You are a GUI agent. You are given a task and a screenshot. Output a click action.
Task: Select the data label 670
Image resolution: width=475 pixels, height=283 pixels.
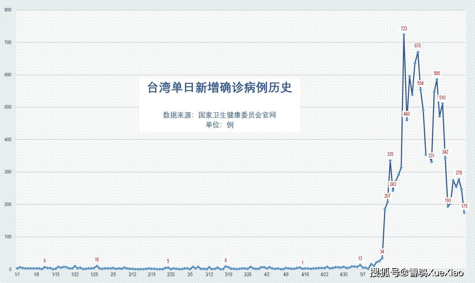418,46
